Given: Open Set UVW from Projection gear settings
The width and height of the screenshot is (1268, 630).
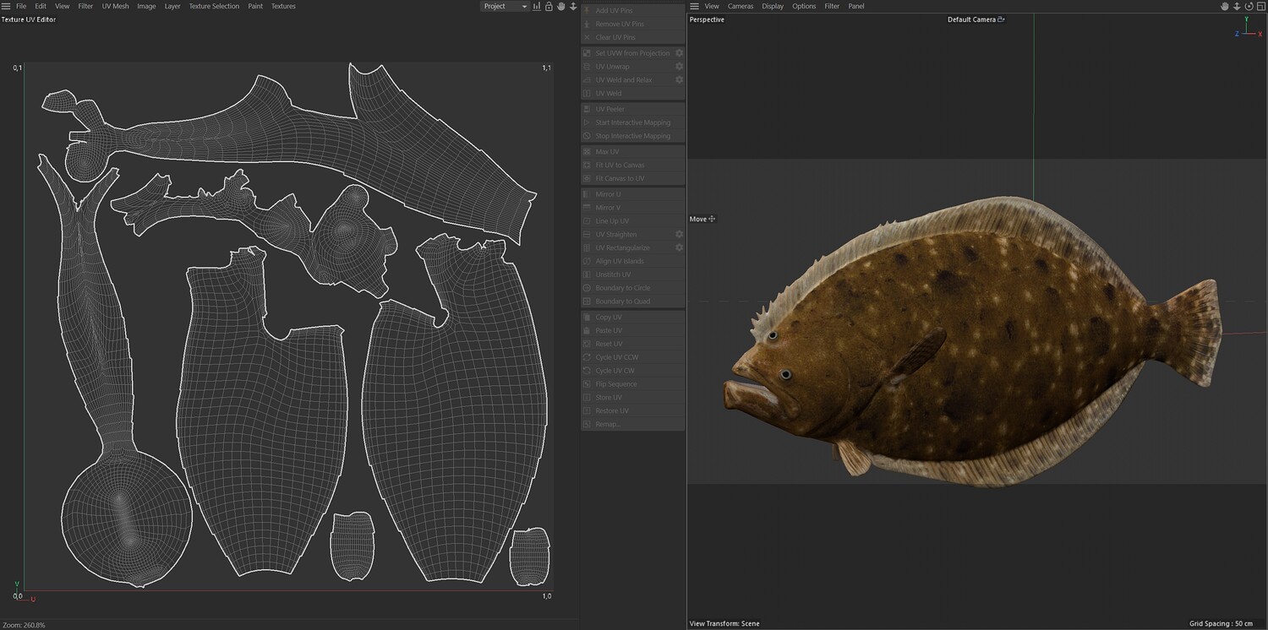Looking at the screenshot, I should pos(679,53).
